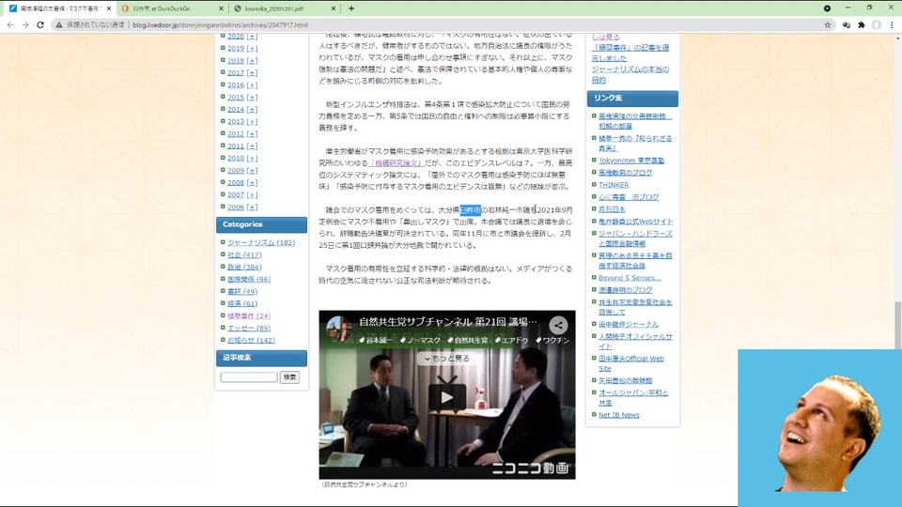This screenshot has width=902, height=507.
Task: Open the 田中龍作ジャーナル link
Action: pyautogui.click(x=629, y=324)
